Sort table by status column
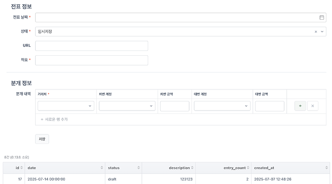Viewport: 332px width, 184px height. pos(139,168)
